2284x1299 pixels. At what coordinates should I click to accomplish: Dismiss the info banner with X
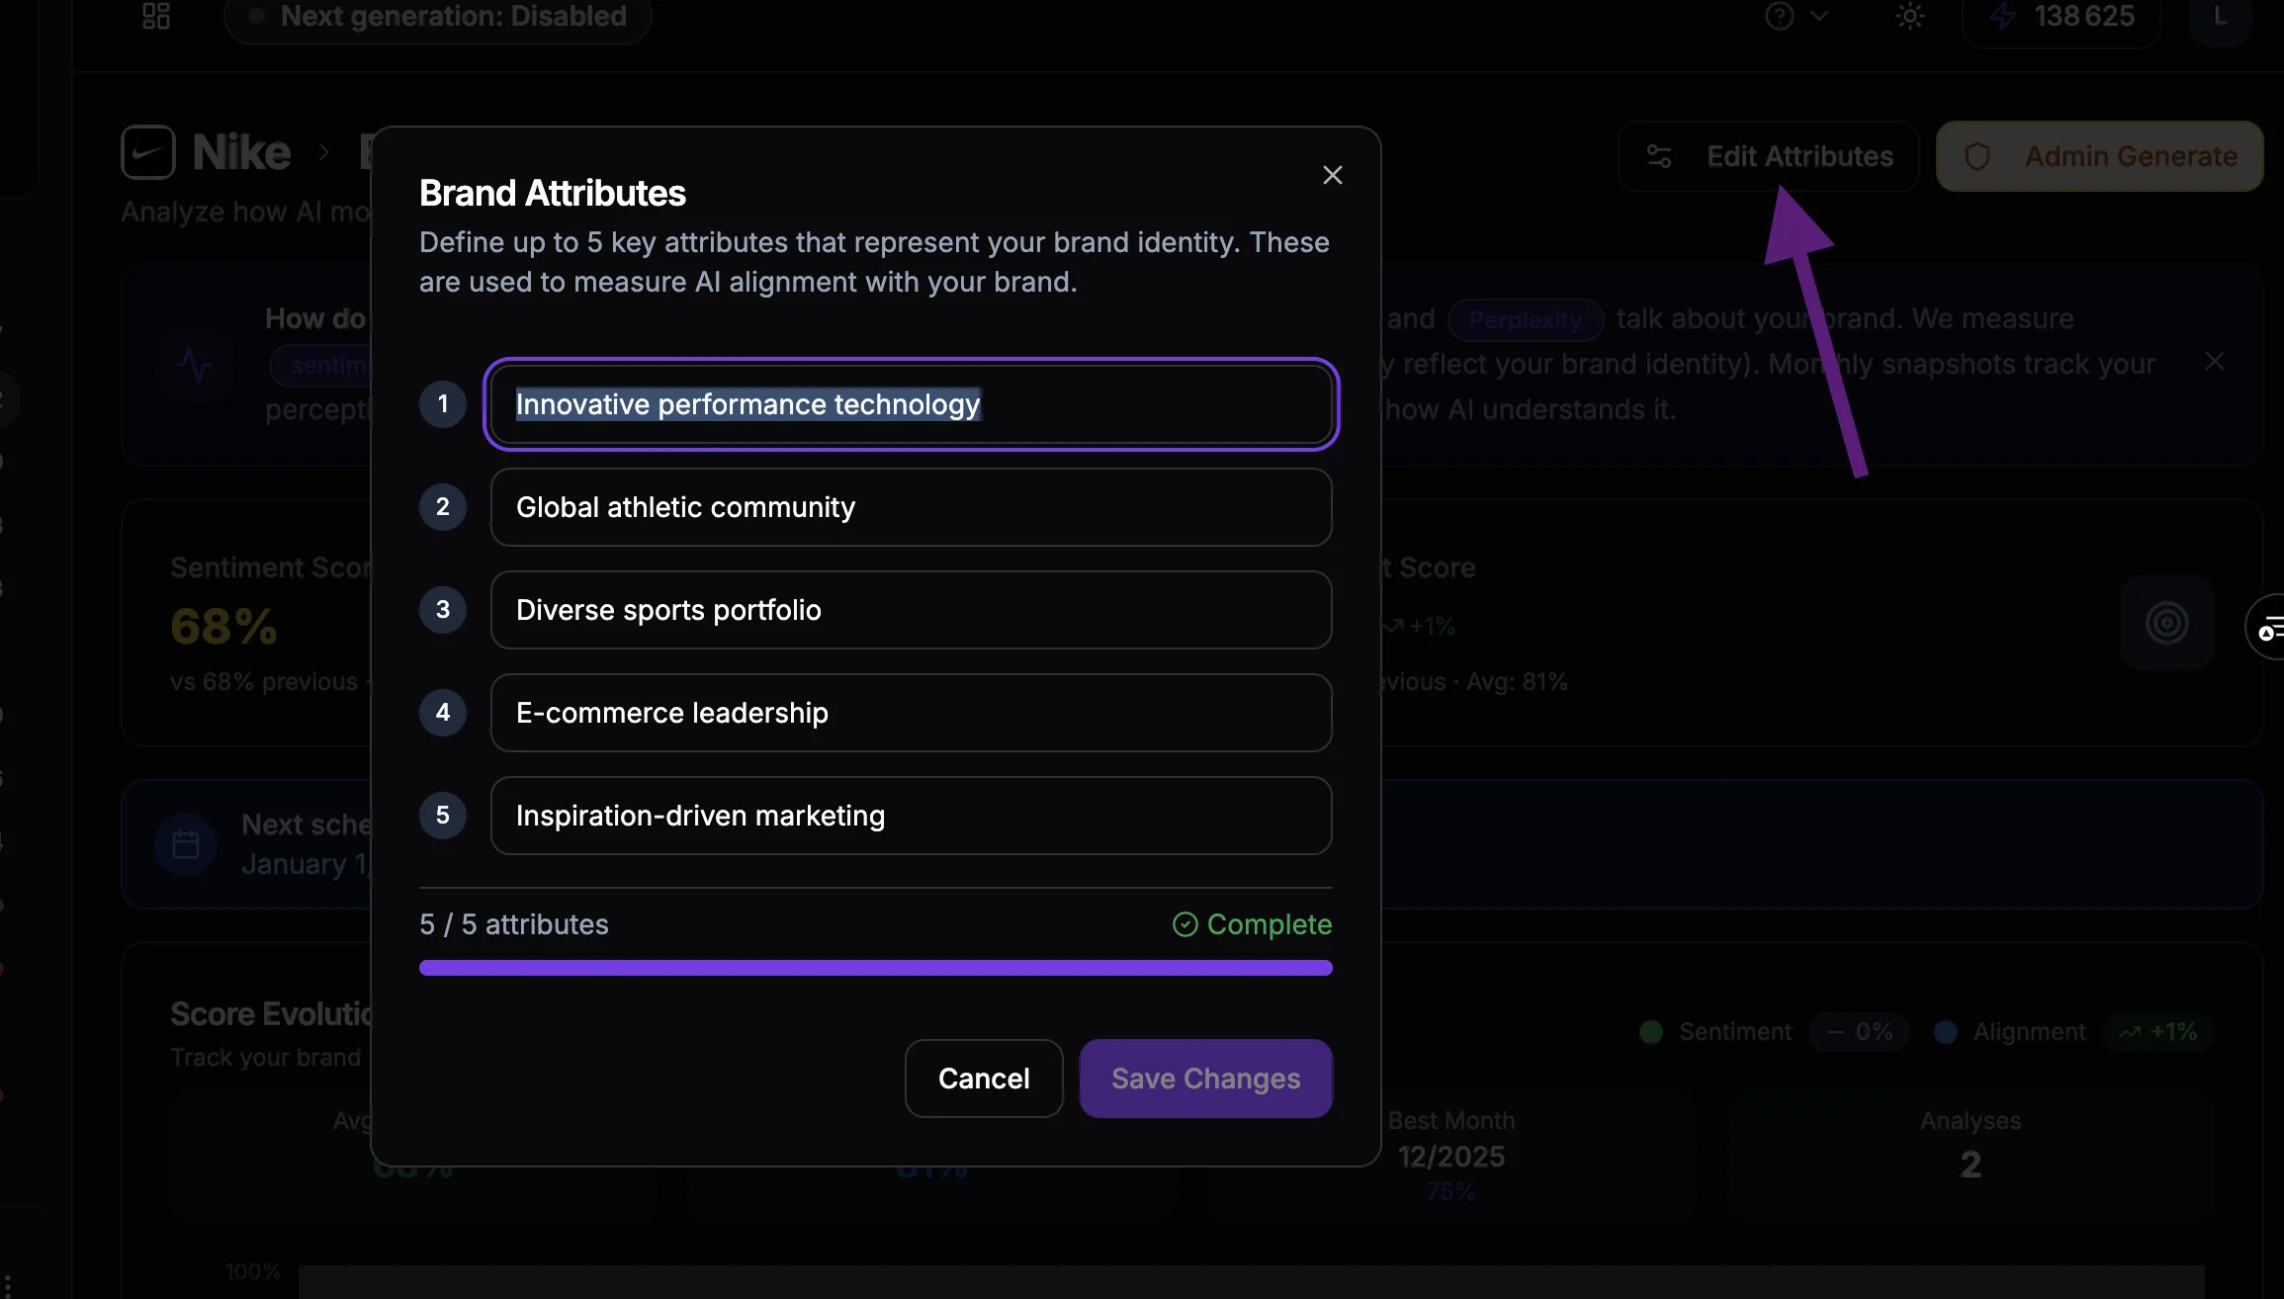(x=2215, y=362)
